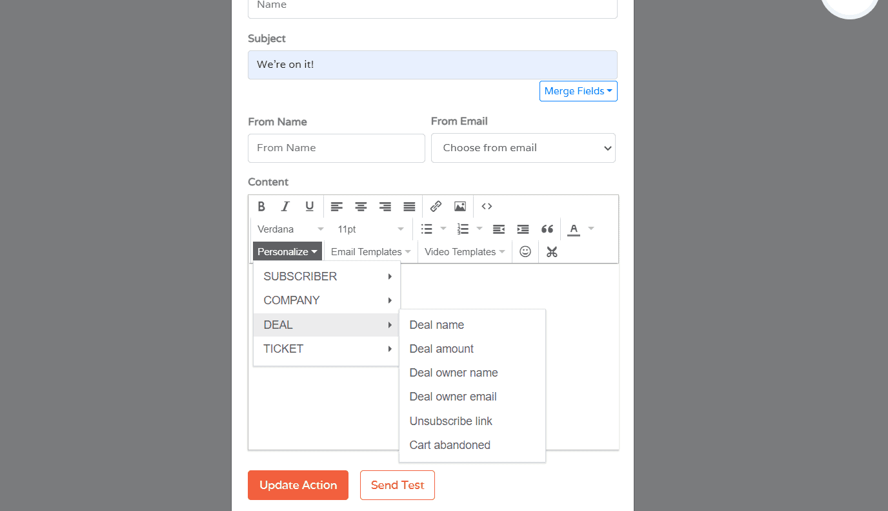This screenshot has height=511, width=888.
Task: Expand the COMPANY submenu
Action: coord(327,300)
